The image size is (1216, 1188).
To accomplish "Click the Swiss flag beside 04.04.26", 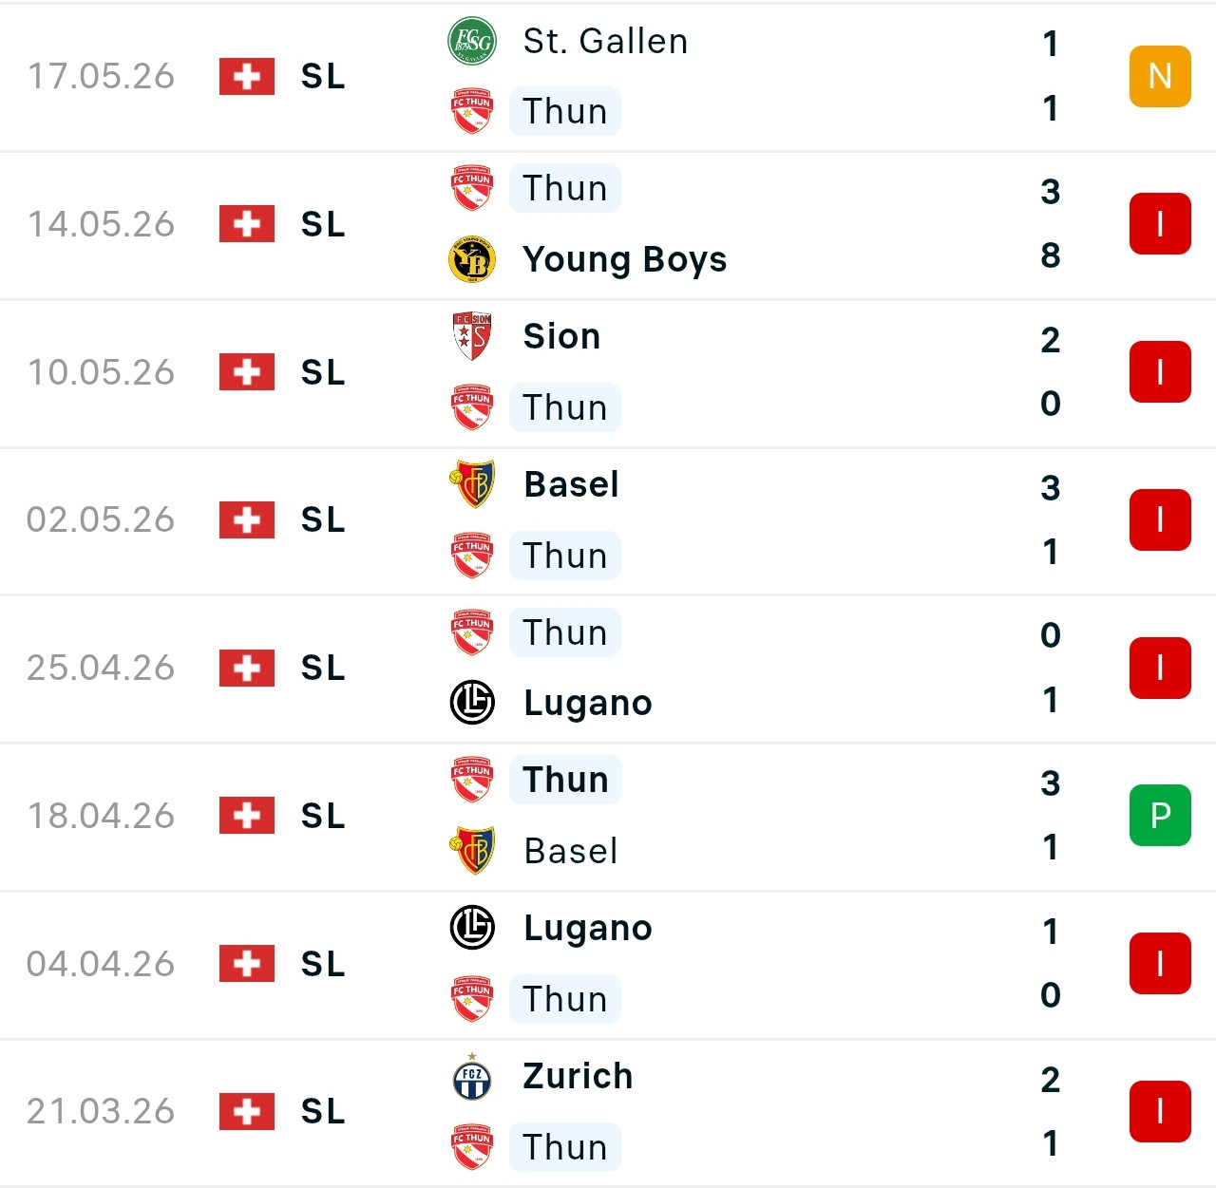I will (x=247, y=963).
